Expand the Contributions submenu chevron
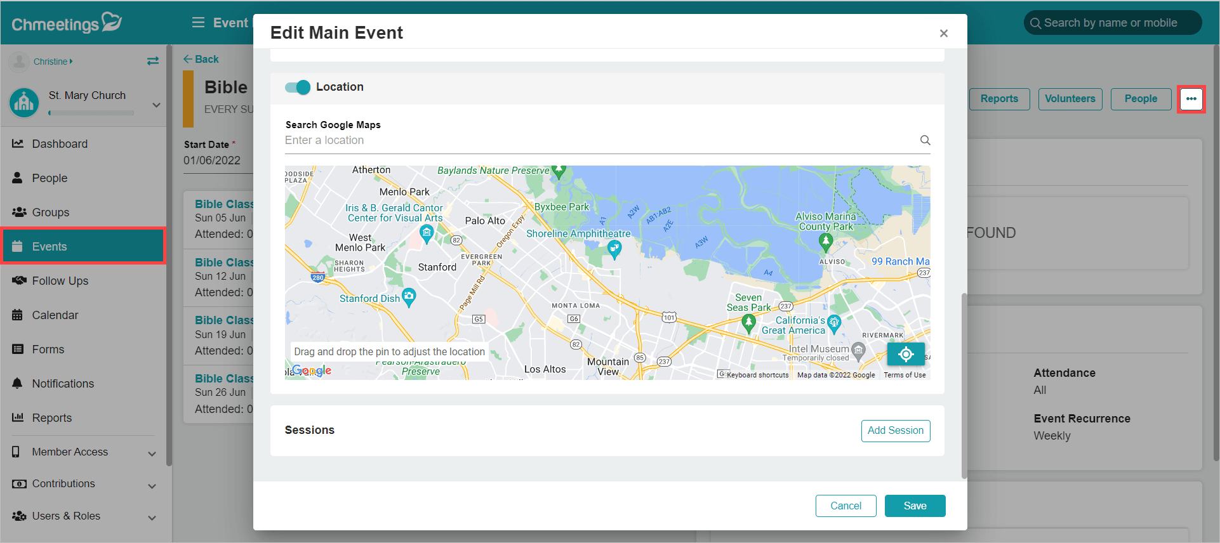Screen dimensions: 1220x543 point(152,486)
